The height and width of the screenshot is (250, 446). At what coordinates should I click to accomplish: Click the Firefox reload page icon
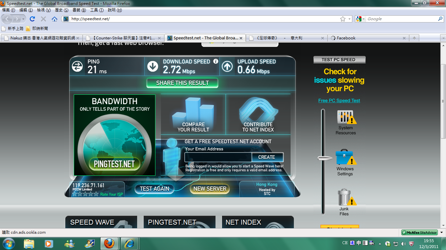pyautogui.click(x=32, y=19)
